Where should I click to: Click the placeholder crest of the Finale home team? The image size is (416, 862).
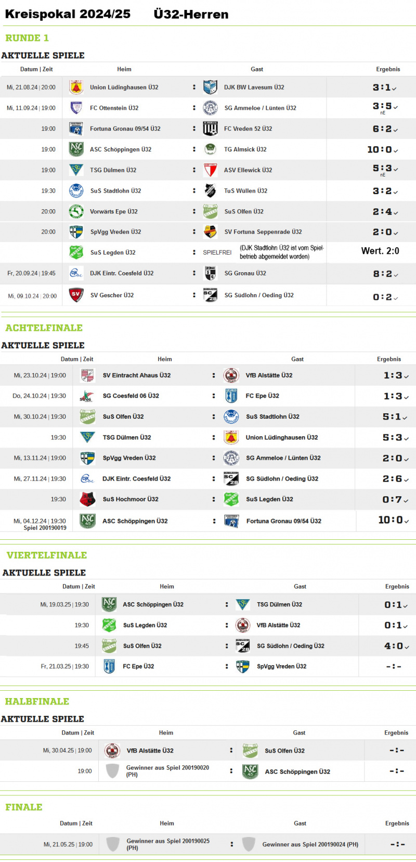coord(113,844)
